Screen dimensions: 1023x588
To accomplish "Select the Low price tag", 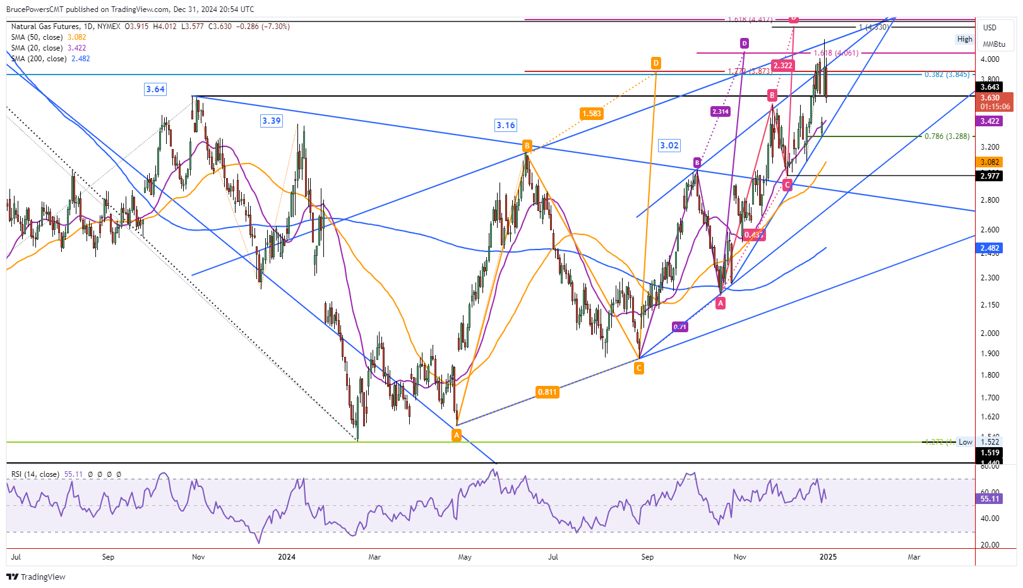I will (966, 442).
